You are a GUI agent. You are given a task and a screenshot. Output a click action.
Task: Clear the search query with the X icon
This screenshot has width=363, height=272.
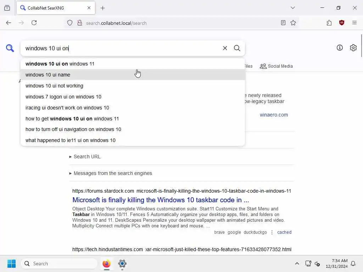point(225,48)
